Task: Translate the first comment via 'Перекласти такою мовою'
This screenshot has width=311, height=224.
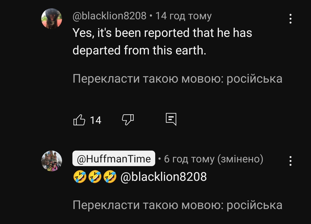Action: [x=177, y=79]
